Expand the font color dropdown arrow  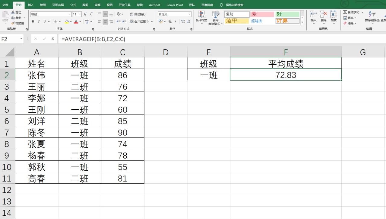[81, 22]
